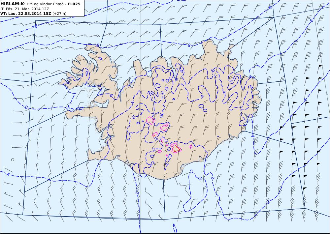
Task: Click the VT: Lau. 22.03.2014 15Z valid time
Action: click(26, 14)
